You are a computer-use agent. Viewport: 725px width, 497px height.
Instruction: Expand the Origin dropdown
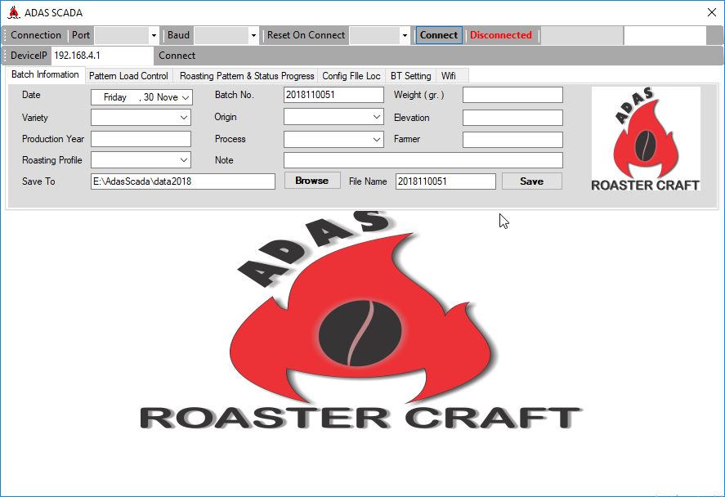point(378,116)
